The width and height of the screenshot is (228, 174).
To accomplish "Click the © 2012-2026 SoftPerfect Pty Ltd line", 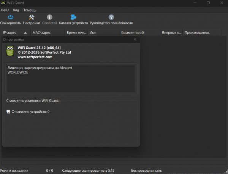I will (x=44, y=52).
